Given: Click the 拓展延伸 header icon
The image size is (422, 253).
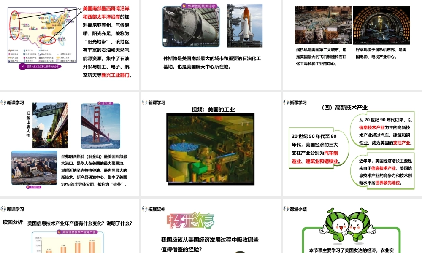Looking at the screenshot, I should (144, 209).
